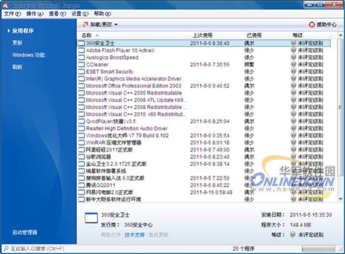Click rating icon in the WinRAR row
This screenshot has width=345, height=254.
(293, 143)
